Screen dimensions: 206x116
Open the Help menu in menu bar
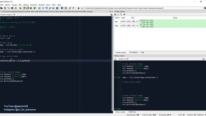click(59, 5)
